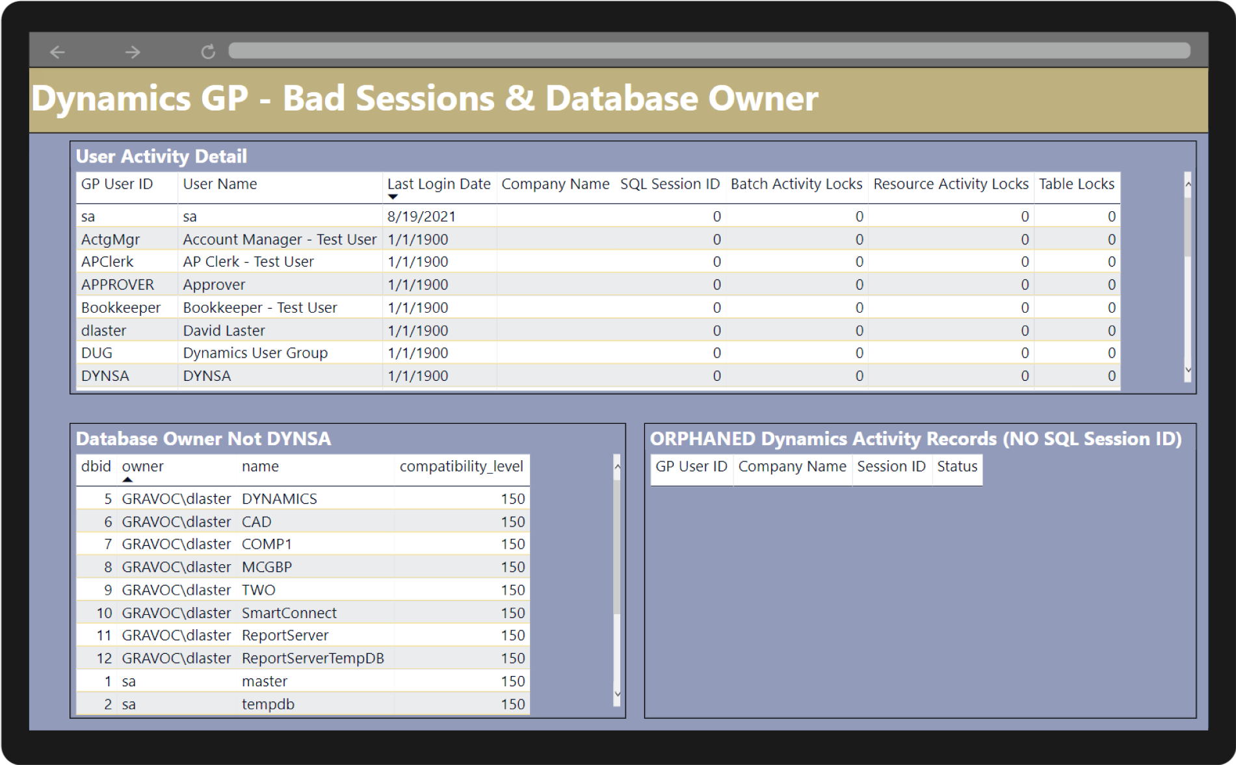Click the browser forward arrow

pyautogui.click(x=133, y=52)
